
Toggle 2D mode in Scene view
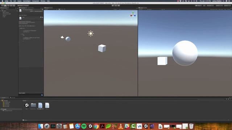(x=57, y=9)
